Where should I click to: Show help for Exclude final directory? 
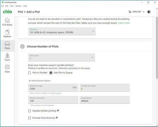click(57, 118)
